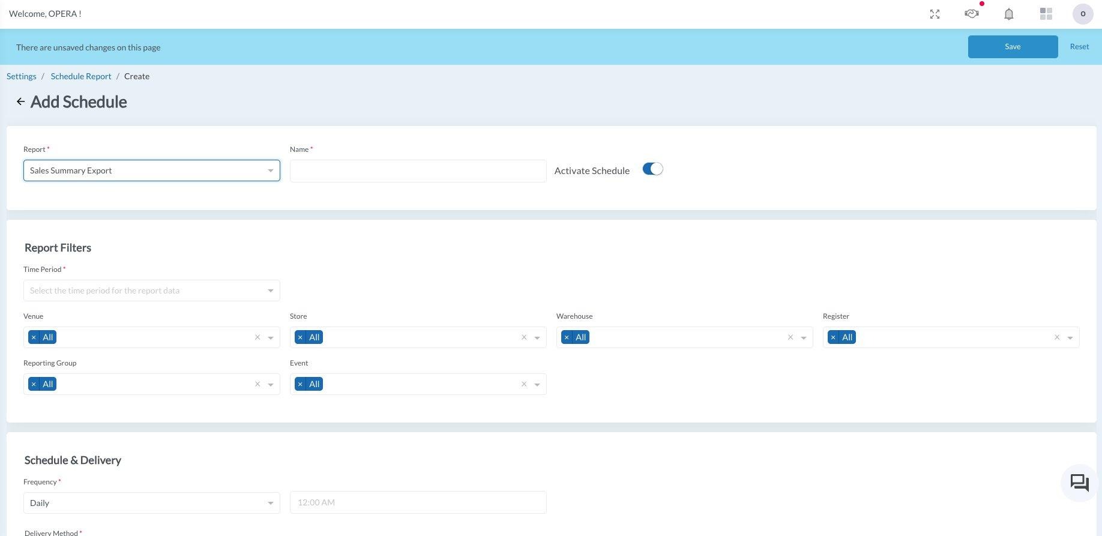The height and width of the screenshot is (536, 1102).
Task: Expand the Store dropdown arrow
Action: tap(537, 338)
